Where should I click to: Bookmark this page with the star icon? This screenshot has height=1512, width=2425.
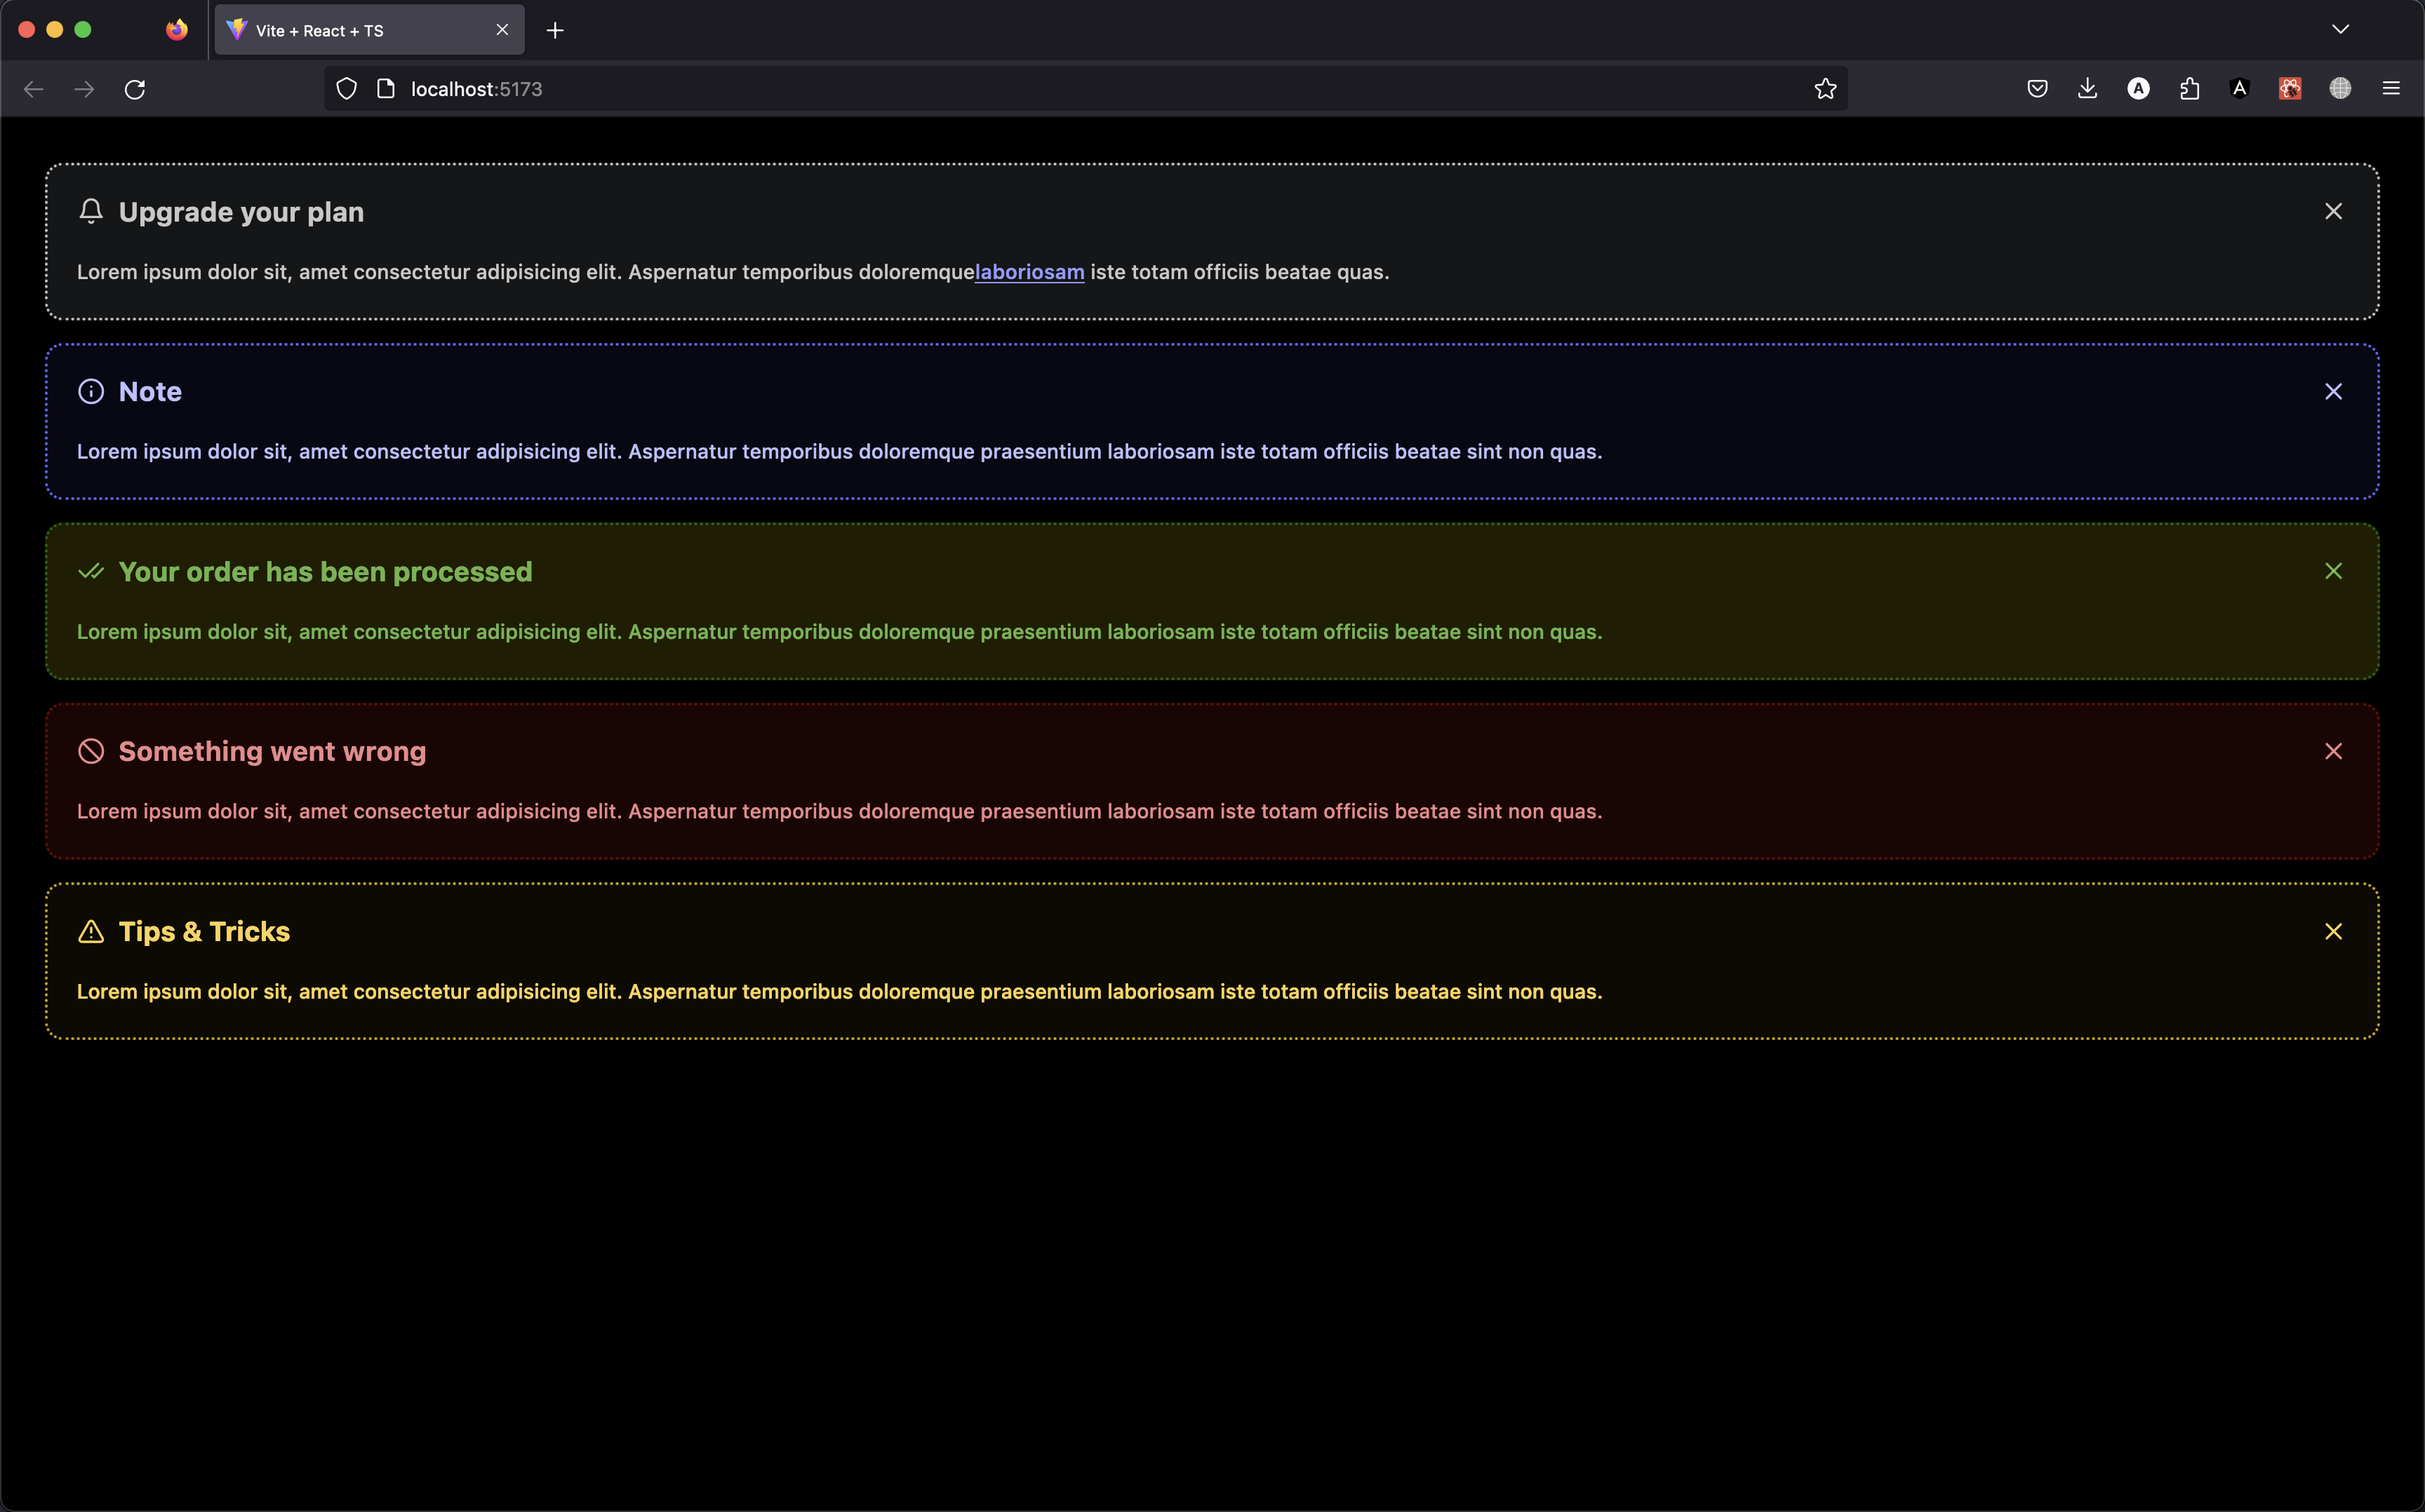tap(1825, 89)
